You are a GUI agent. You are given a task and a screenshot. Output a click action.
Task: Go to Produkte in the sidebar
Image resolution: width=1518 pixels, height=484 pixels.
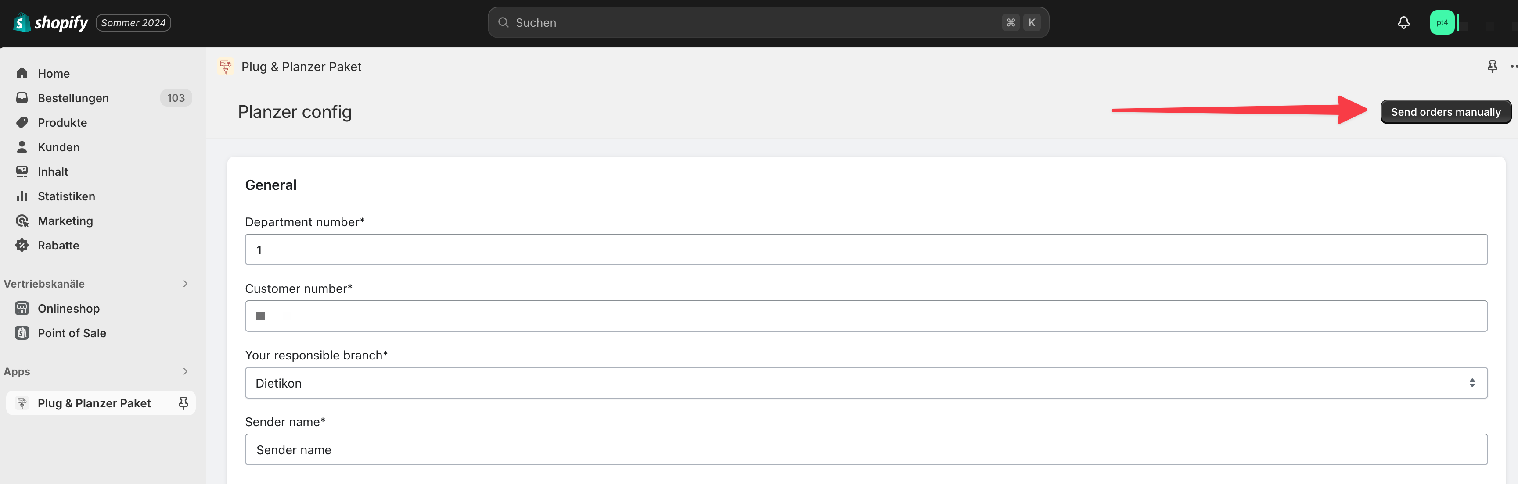(62, 122)
